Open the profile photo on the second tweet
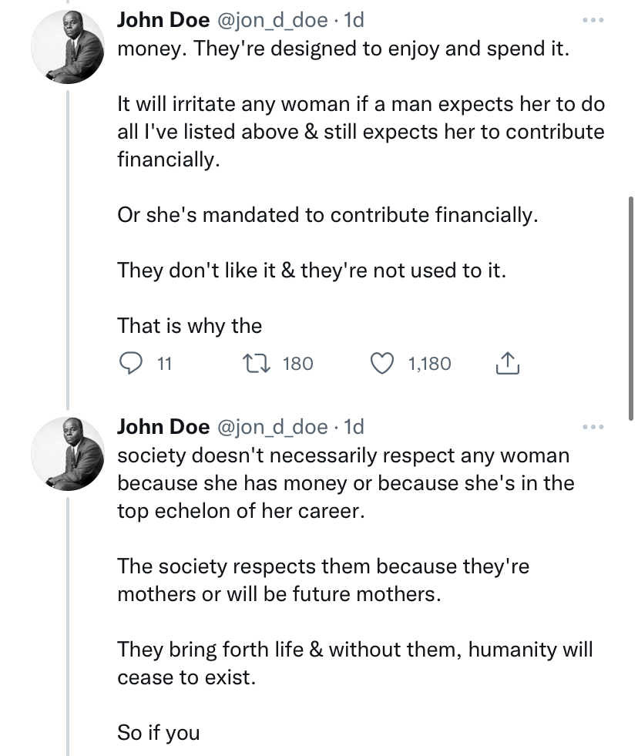Viewport: 638px width, 756px height. tap(71, 452)
